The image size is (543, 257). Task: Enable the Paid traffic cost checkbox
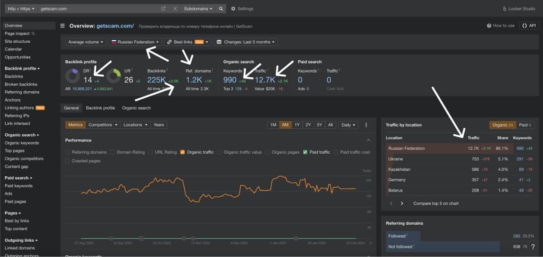[336, 152]
